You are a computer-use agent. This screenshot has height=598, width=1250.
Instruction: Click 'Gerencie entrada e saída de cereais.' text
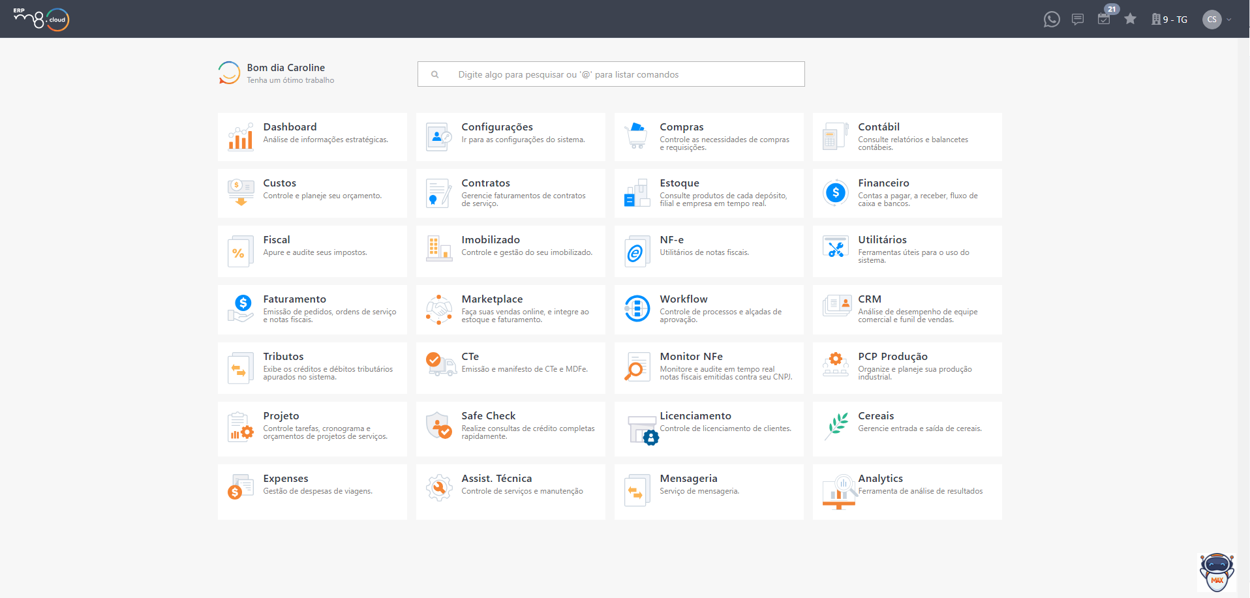pyautogui.click(x=919, y=428)
